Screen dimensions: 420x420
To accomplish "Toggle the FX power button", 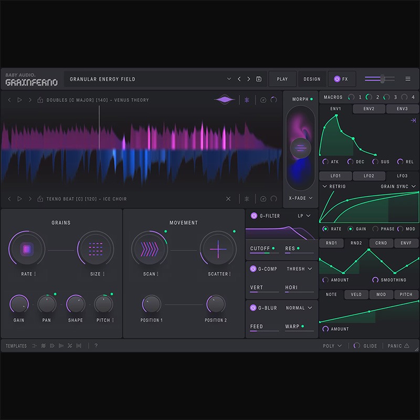I will click(x=337, y=79).
